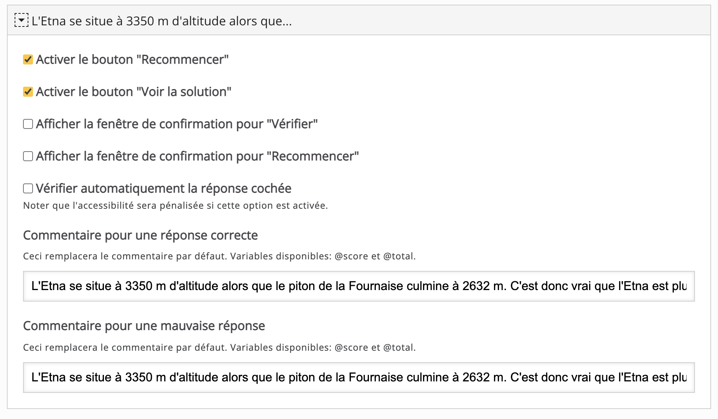Image resolution: width=718 pixels, height=419 pixels.
Task: Click the "Commentaire pour une mauvaise réponse" heading
Action: click(144, 326)
